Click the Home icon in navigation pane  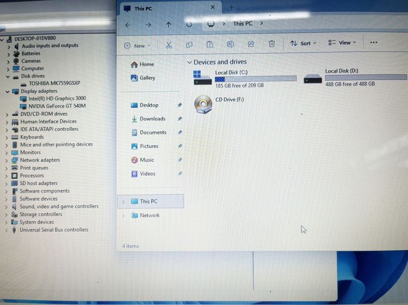tap(134, 65)
